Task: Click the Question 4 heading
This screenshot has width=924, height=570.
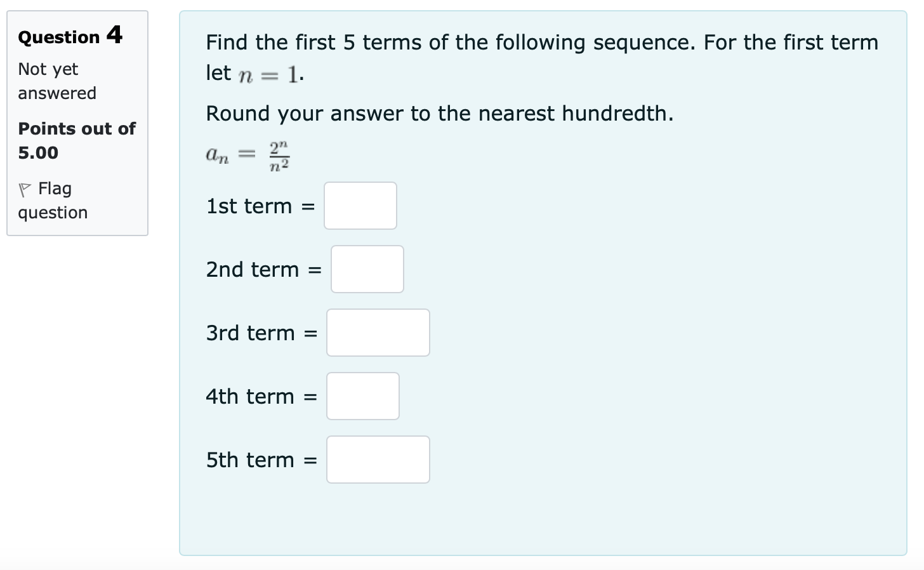Action: click(x=69, y=36)
